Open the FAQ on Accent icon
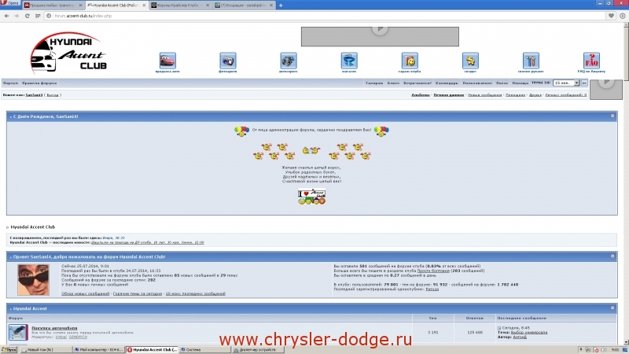This screenshot has height=354, width=629. (592, 61)
